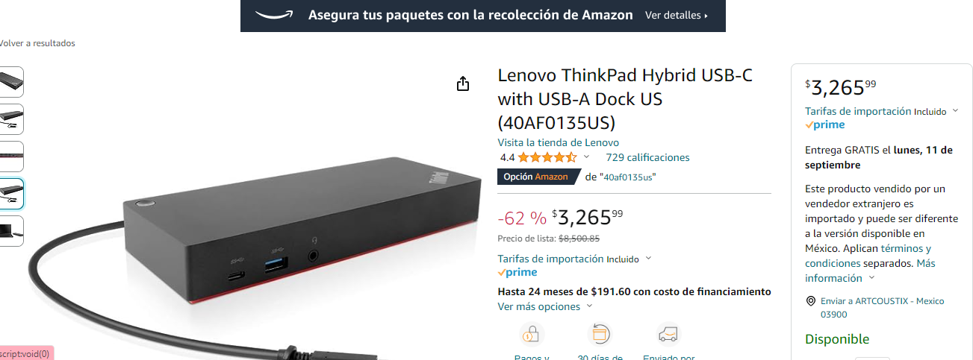
Task: Click the secure payments lock icon
Action: pos(532,333)
